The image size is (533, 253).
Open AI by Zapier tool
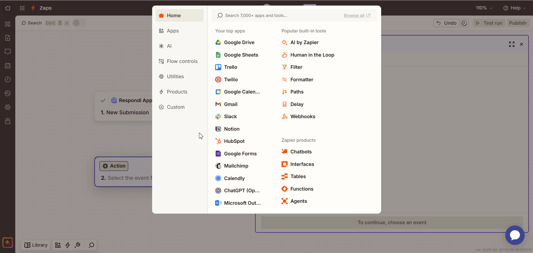300,42
